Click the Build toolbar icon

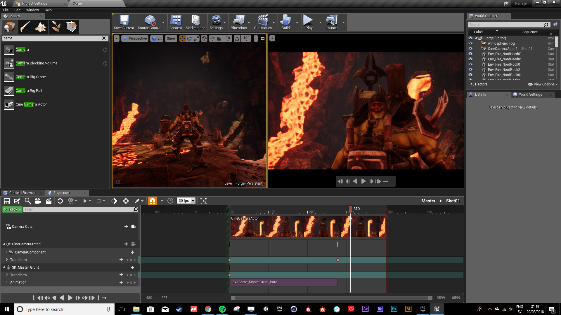coord(285,22)
